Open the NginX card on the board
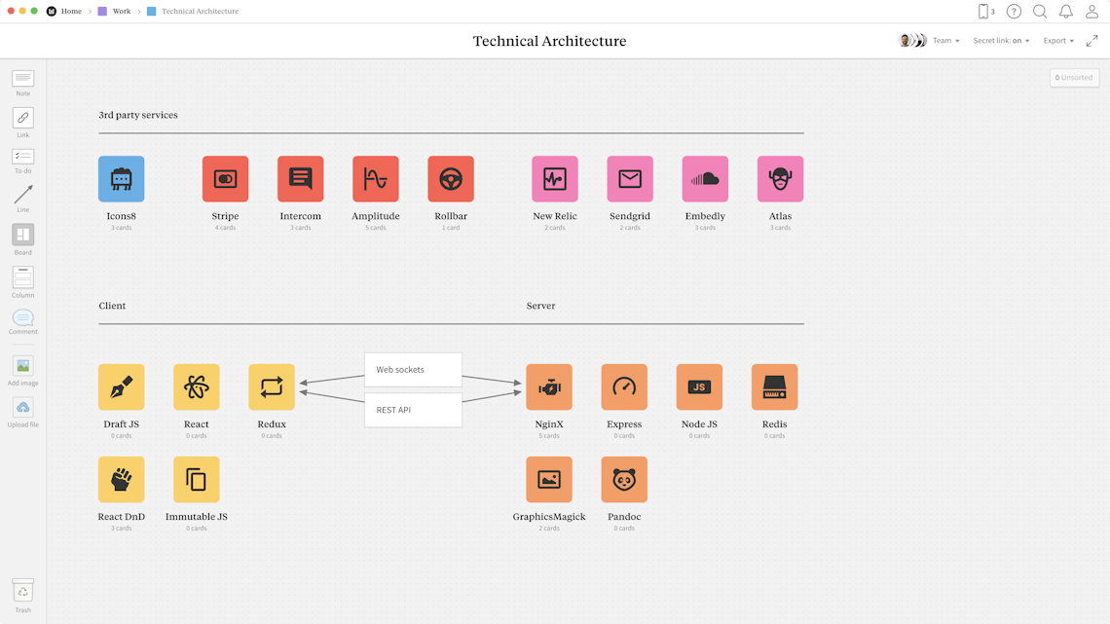The image size is (1110, 624). point(549,386)
